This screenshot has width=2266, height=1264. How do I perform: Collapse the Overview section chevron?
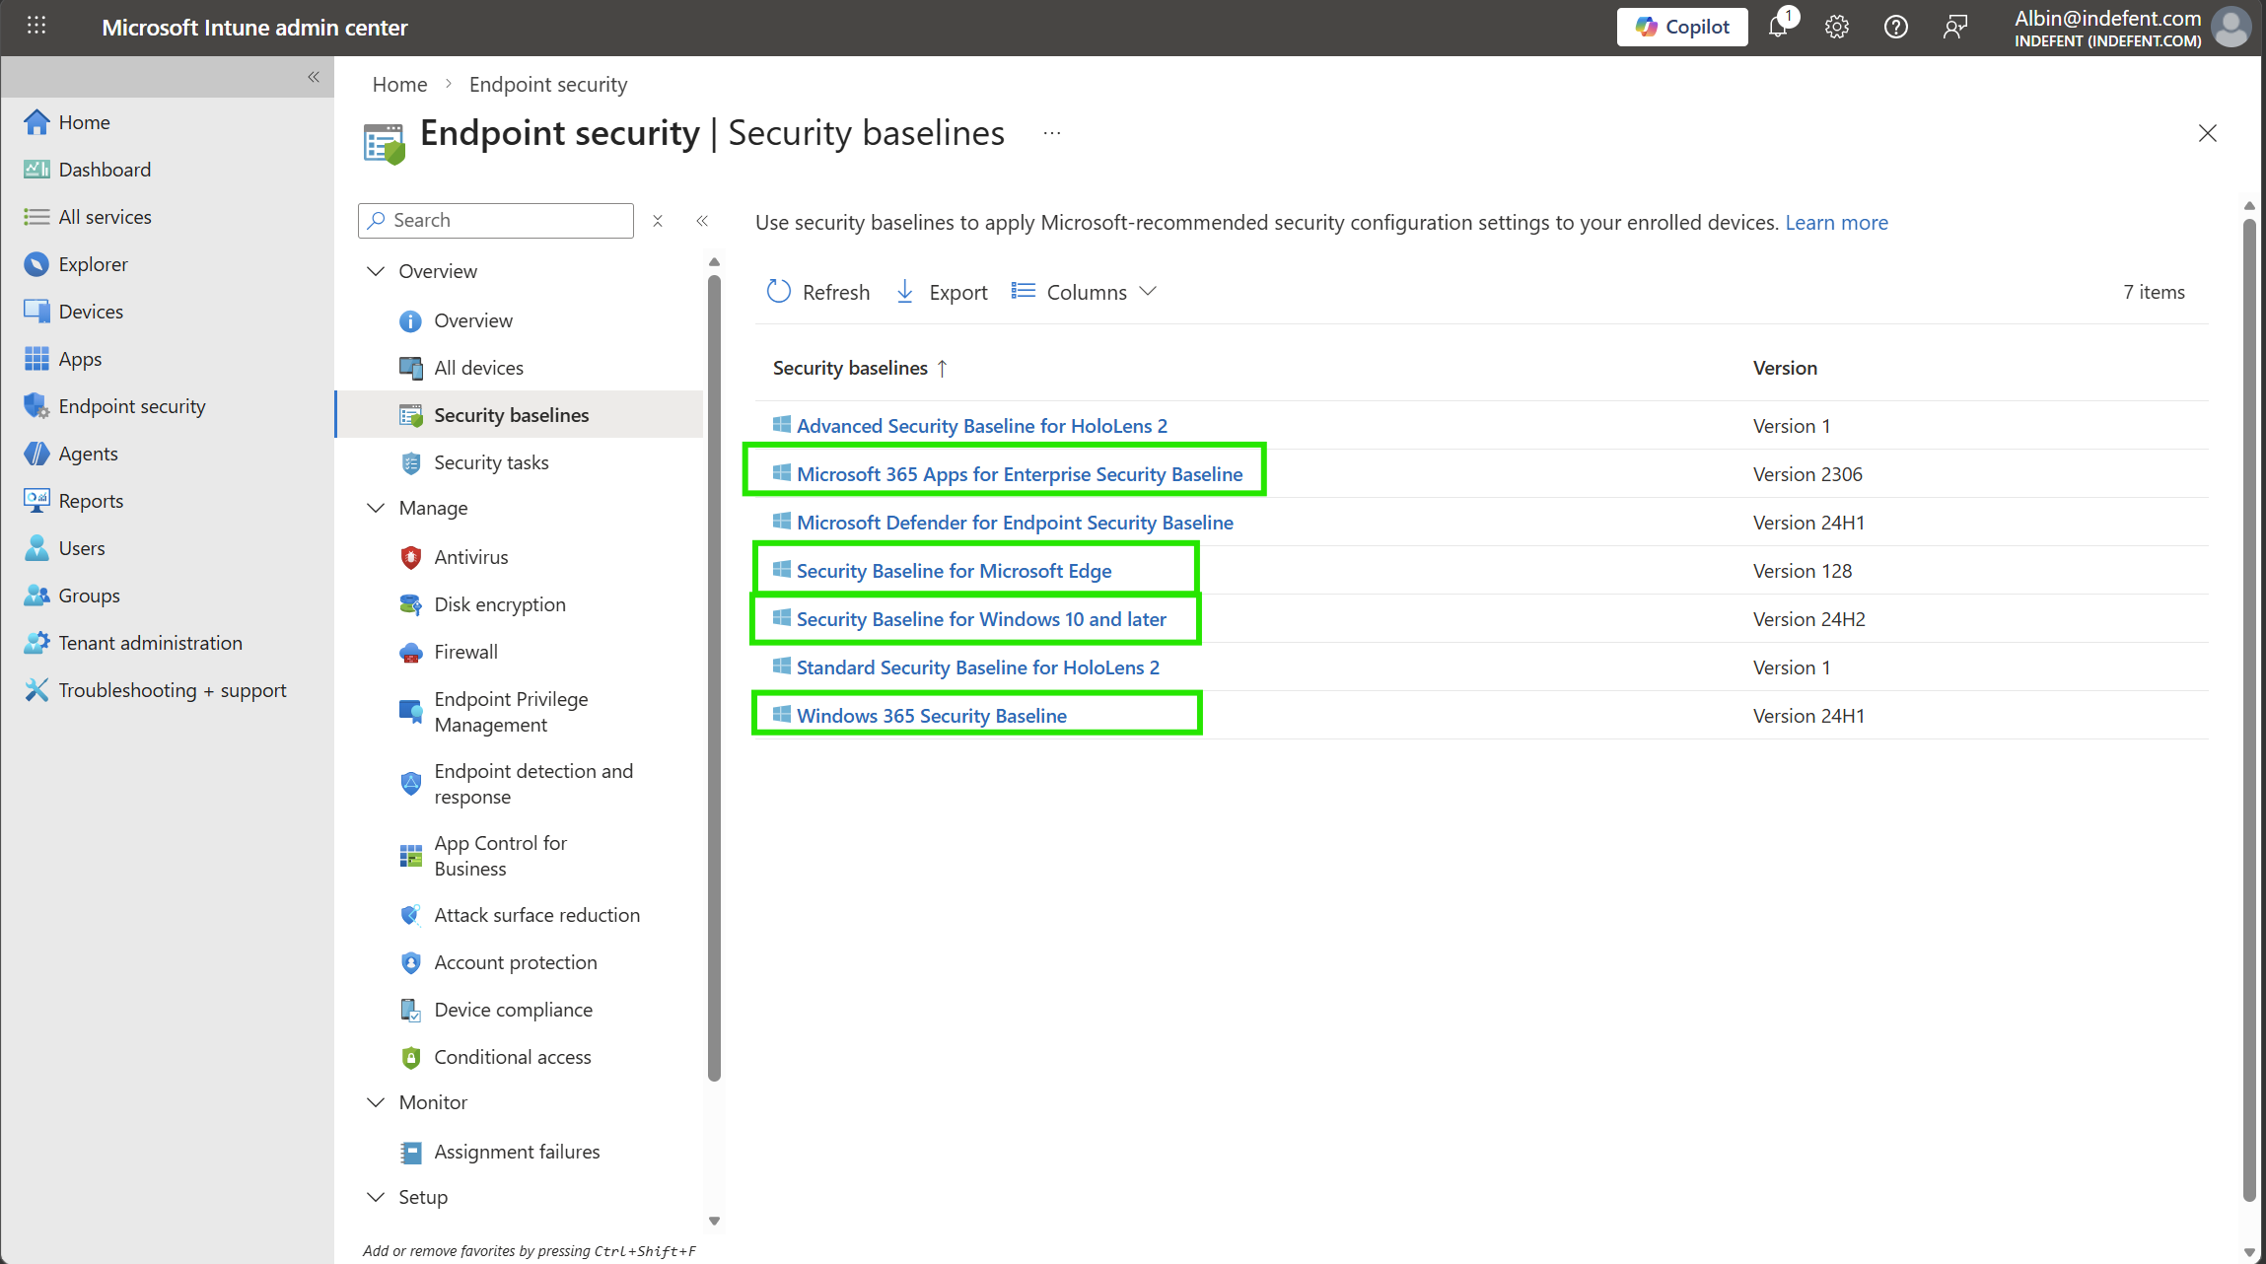pos(376,271)
